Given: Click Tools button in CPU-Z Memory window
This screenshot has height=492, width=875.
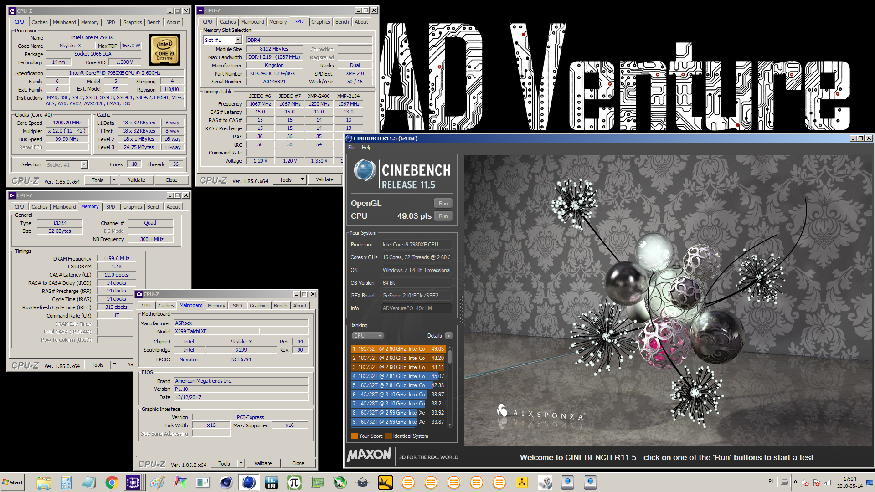Looking at the screenshot, I should (x=98, y=364).
